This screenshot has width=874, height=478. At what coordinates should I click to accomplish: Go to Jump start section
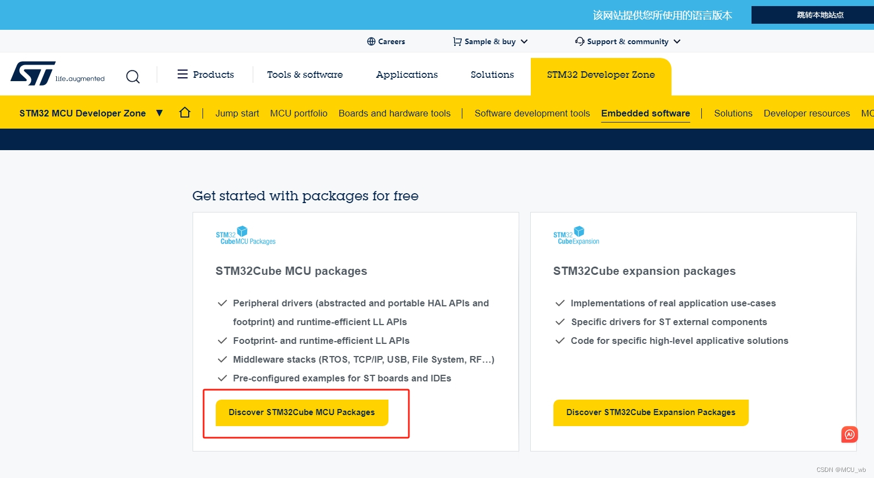[237, 113]
